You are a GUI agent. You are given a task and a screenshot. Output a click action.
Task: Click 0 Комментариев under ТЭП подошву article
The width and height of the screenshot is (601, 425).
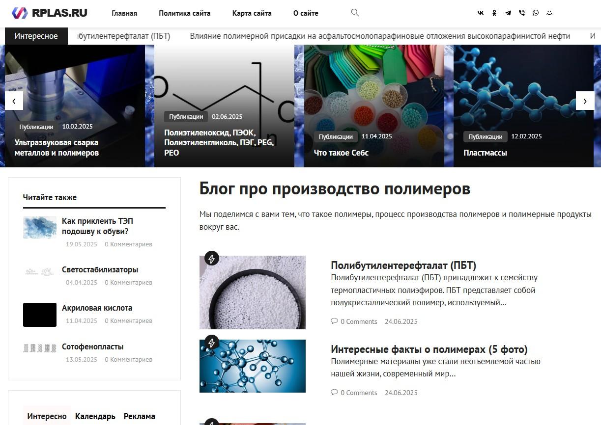point(128,244)
